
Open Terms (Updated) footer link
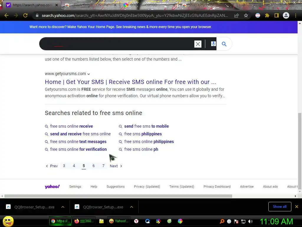(x=182, y=187)
